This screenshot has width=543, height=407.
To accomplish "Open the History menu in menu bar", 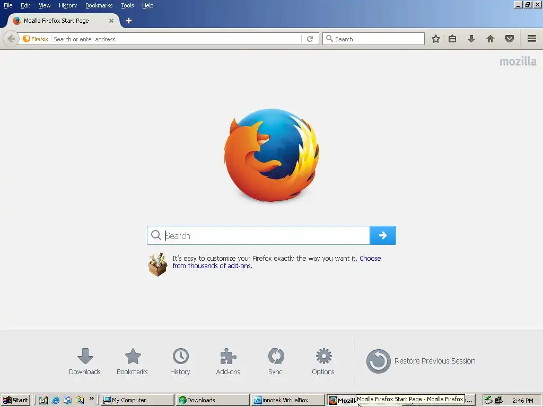I will point(67,5).
